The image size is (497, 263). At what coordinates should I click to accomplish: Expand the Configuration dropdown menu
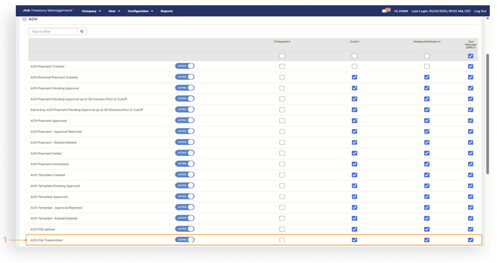[140, 11]
